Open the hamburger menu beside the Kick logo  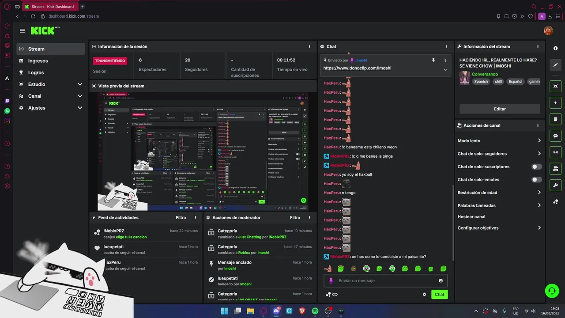[22, 31]
